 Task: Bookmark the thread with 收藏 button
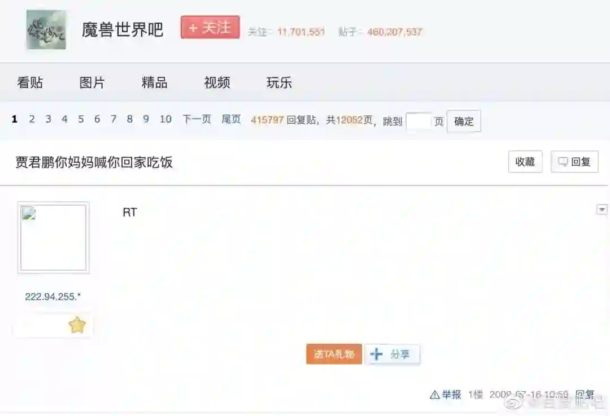coord(525,162)
